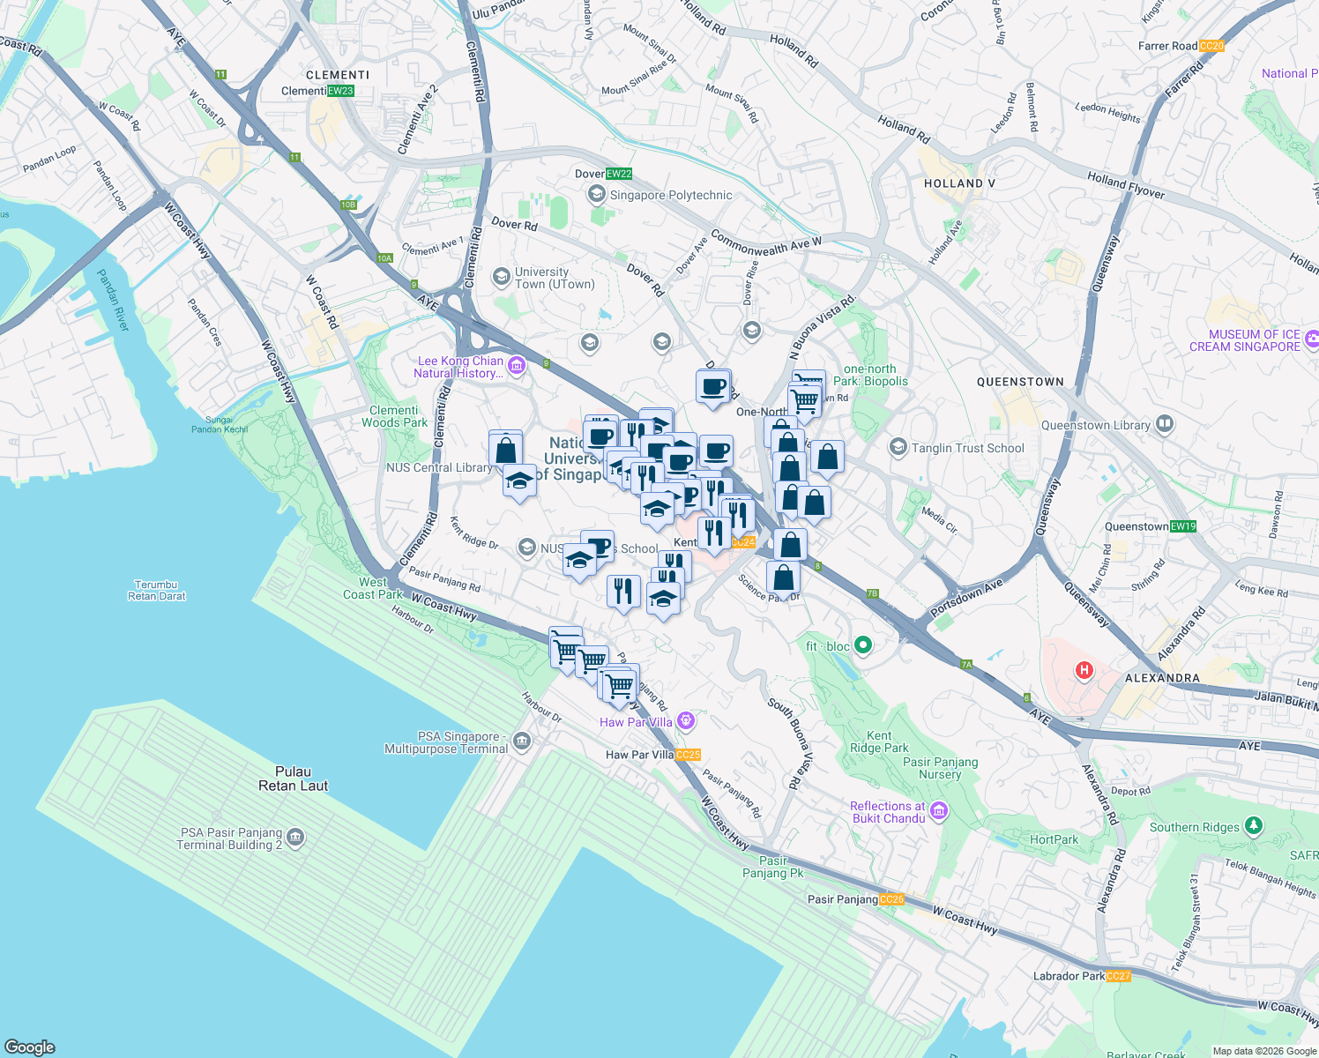
Task: Click the EW19 Queenstown station badge
Action: point(1181,526)
